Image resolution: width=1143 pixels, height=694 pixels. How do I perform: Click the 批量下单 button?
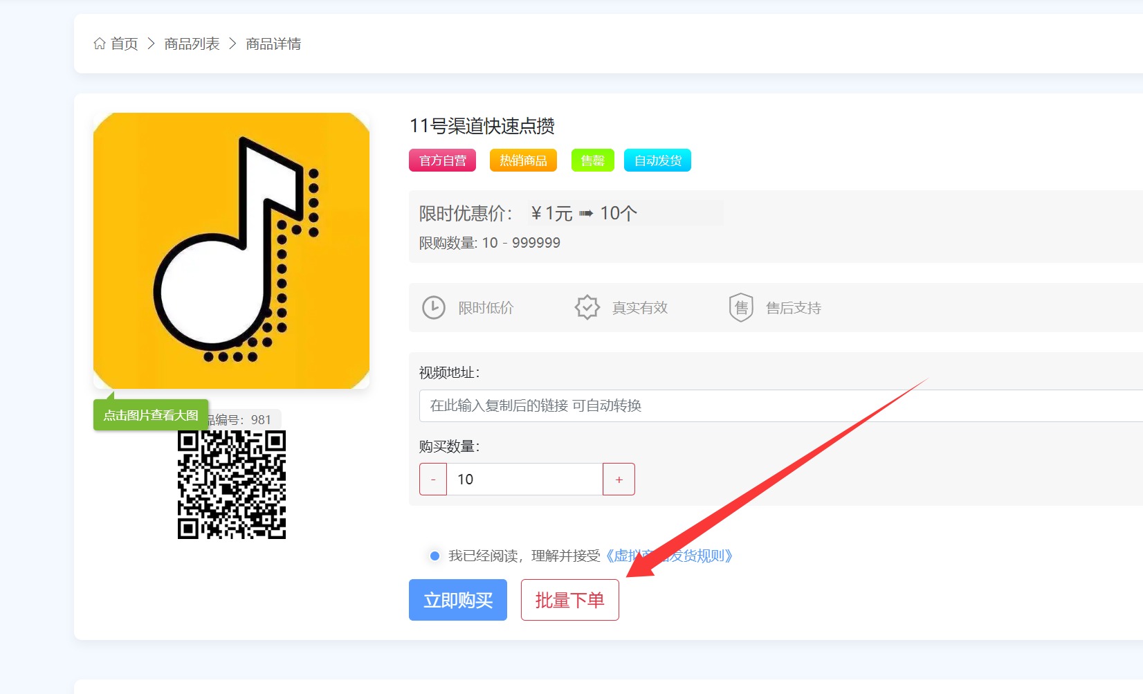click(x=570, y=600)
